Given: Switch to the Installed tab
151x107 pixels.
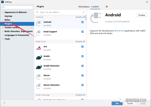Looking at the screenshot, I should (x=95, y=7).
